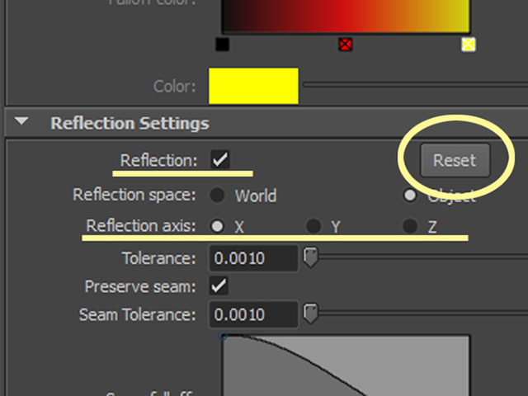Remove the yellow gradient stop
Screen dimensions: 528x396
point(469,45)
